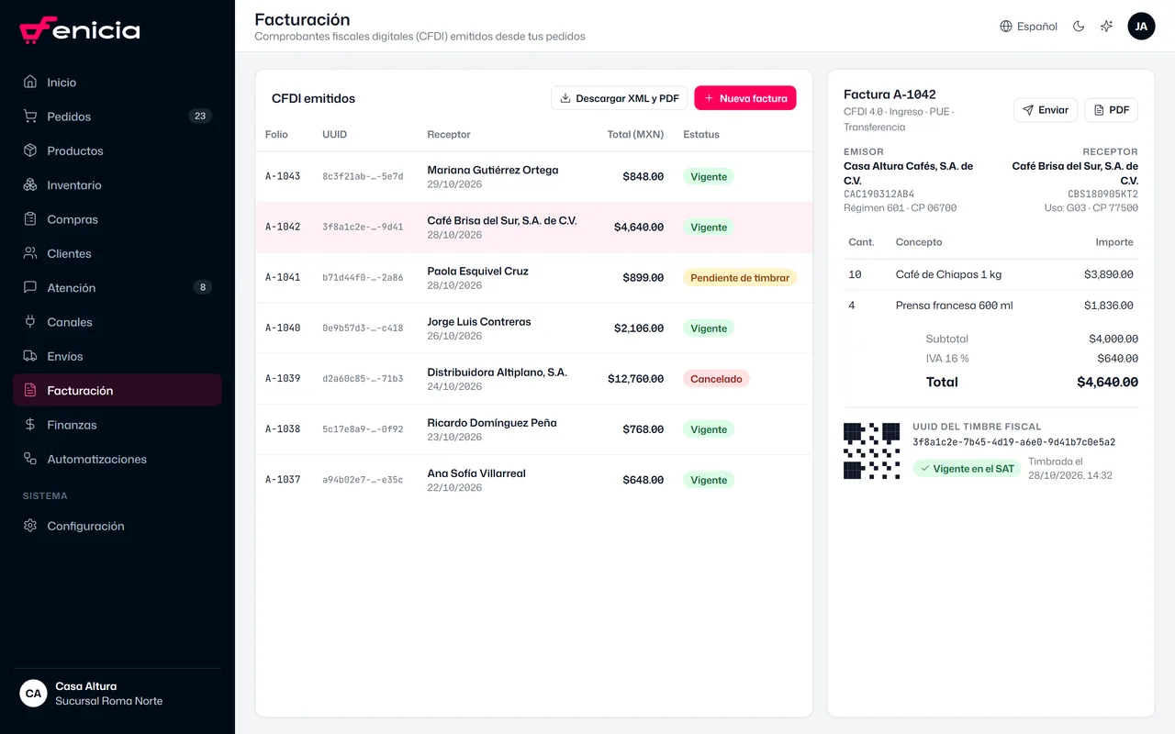Navigate to Inventario in sidebar
The image size is (1175, 734).
coord(117,184)
